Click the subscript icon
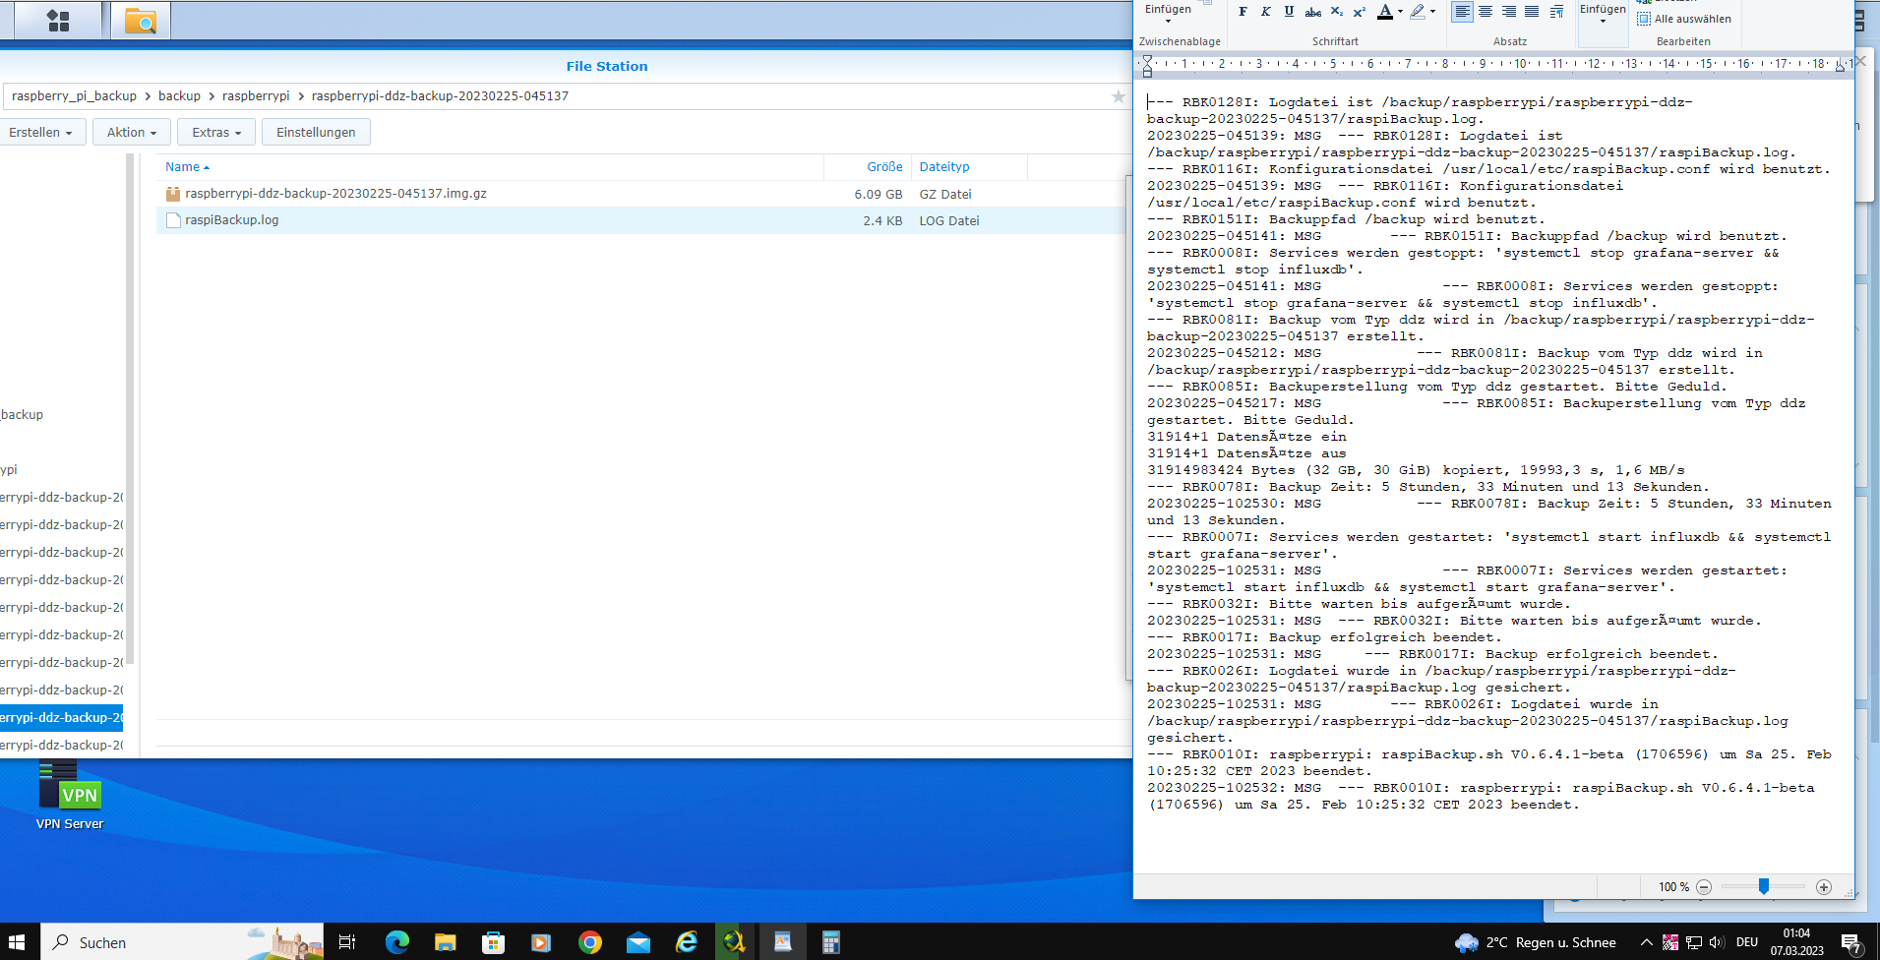1880x960 pixels. [x=1336, y=12]
